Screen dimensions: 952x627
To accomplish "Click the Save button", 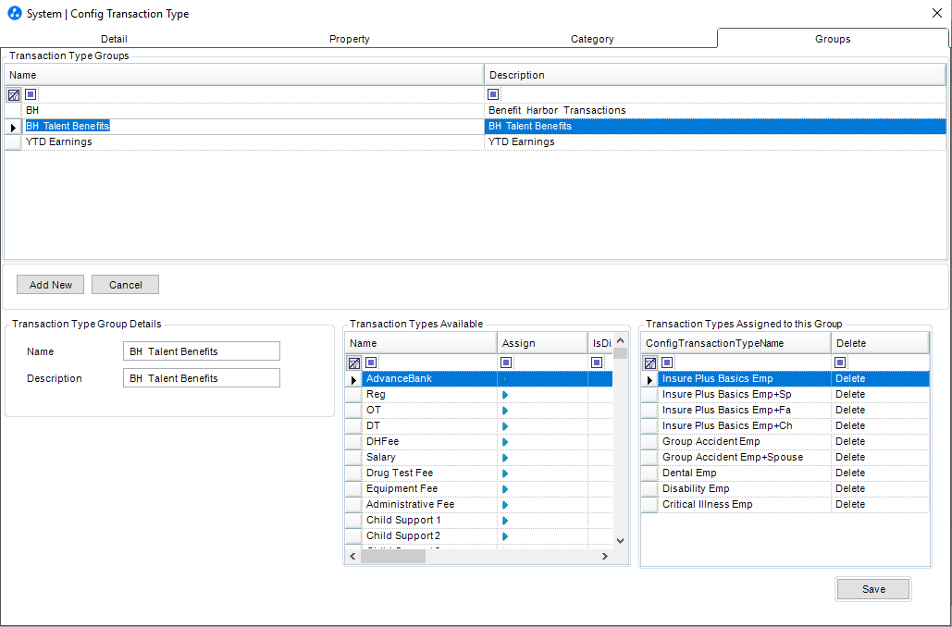I will tap(873, 589).
